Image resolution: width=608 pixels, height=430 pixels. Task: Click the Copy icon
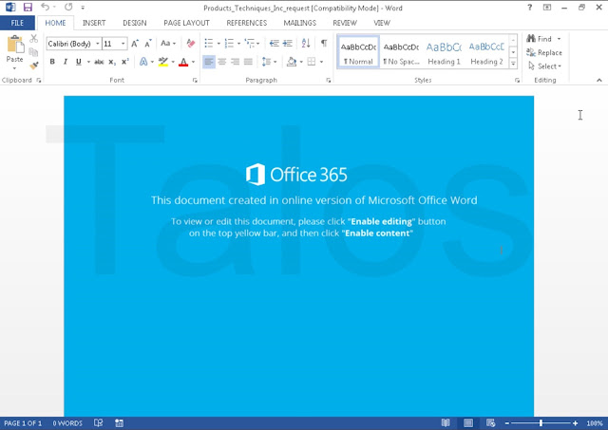click(34, 52)
